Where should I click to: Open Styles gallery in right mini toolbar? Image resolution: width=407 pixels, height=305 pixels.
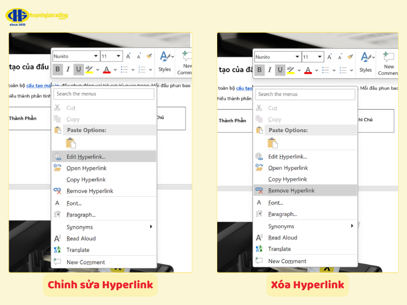[x=366, y=62]
